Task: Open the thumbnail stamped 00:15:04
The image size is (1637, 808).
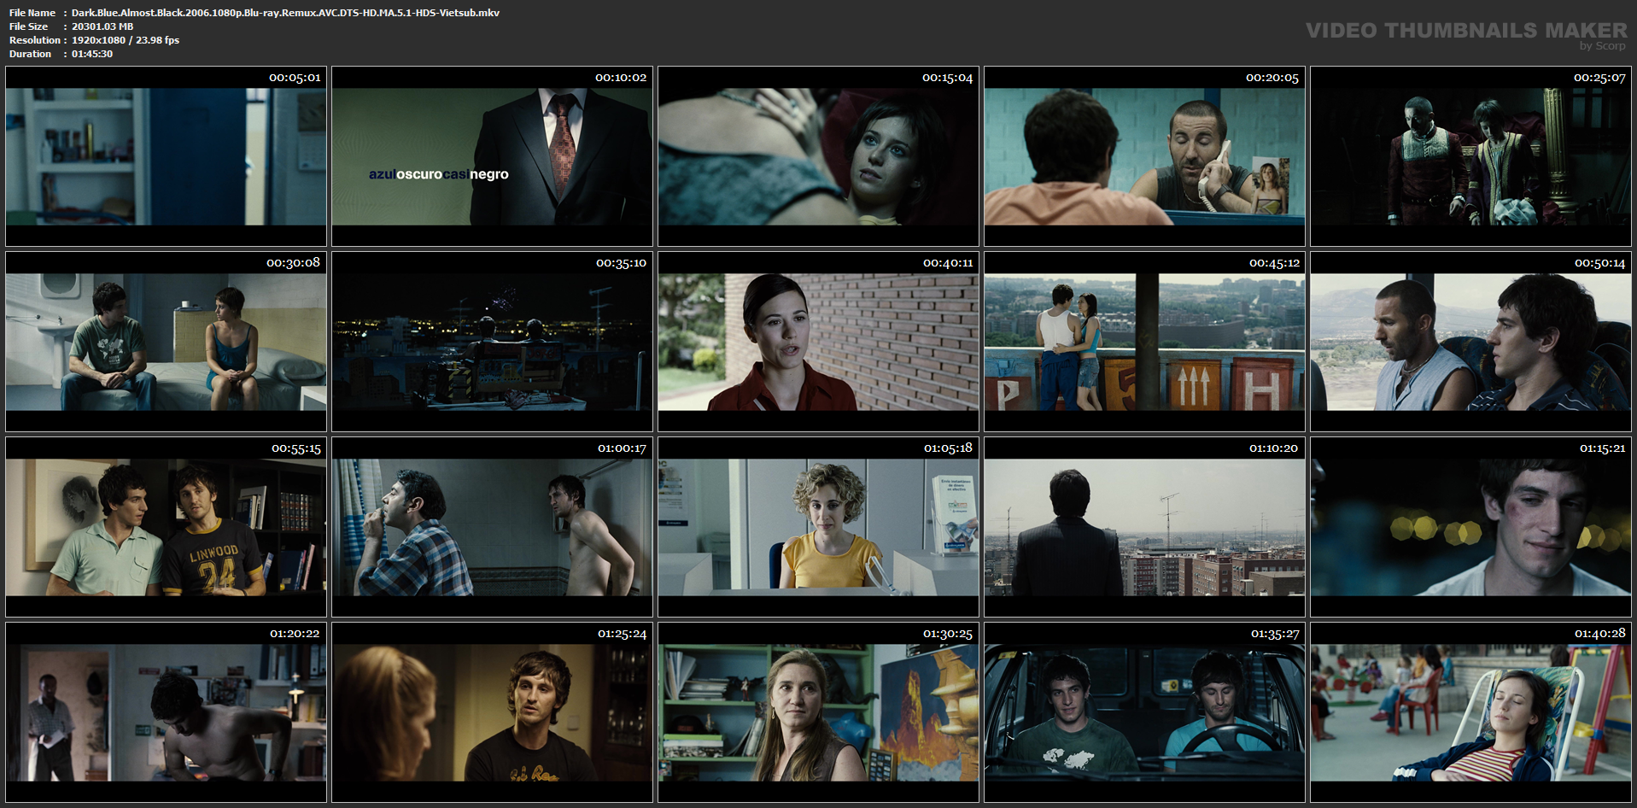Action: [818, 156]
